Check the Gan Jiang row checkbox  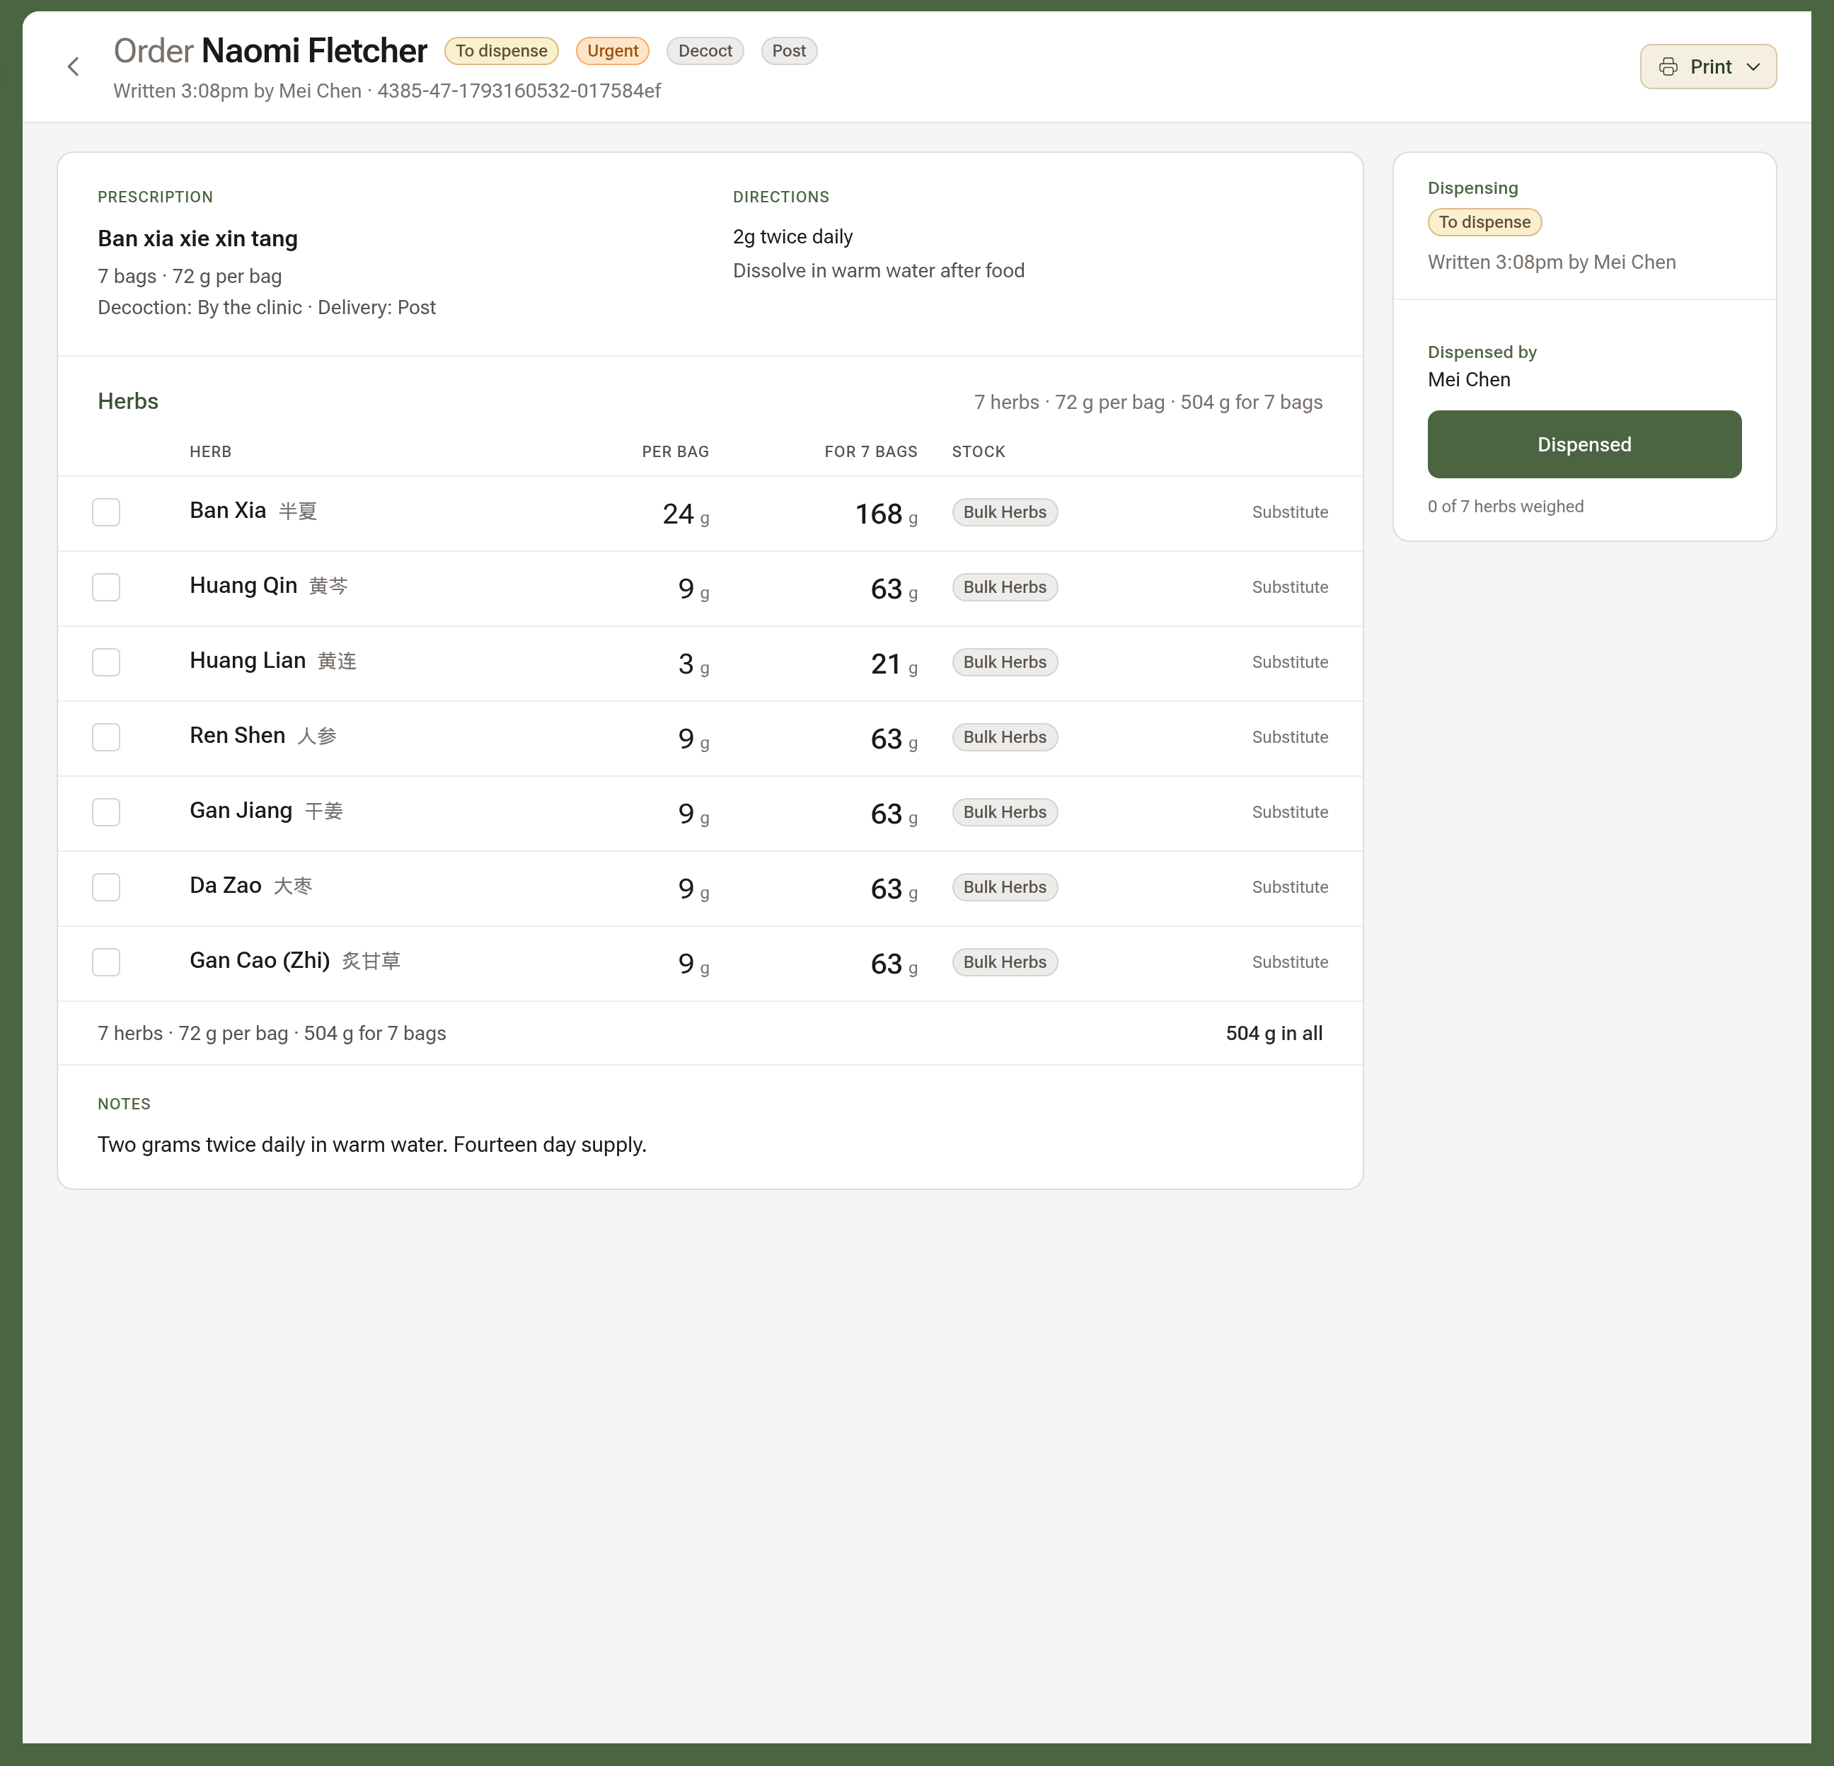pyautogui.click(x=107, y=812)
